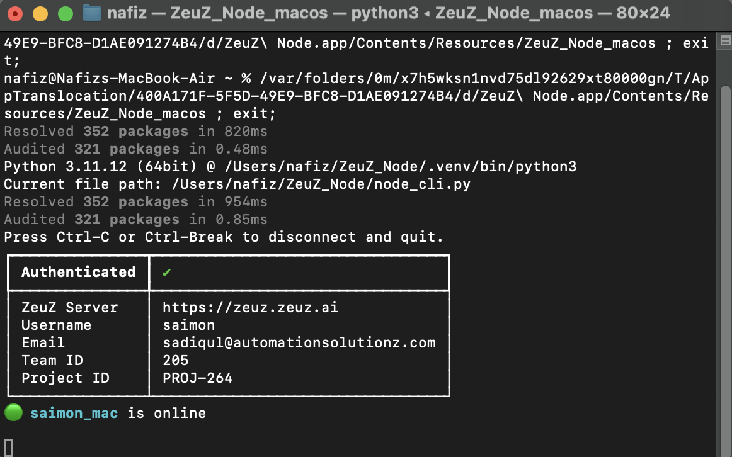Click the green online status circle
Screen dimensions: 732x457
(x=13, y=413)
